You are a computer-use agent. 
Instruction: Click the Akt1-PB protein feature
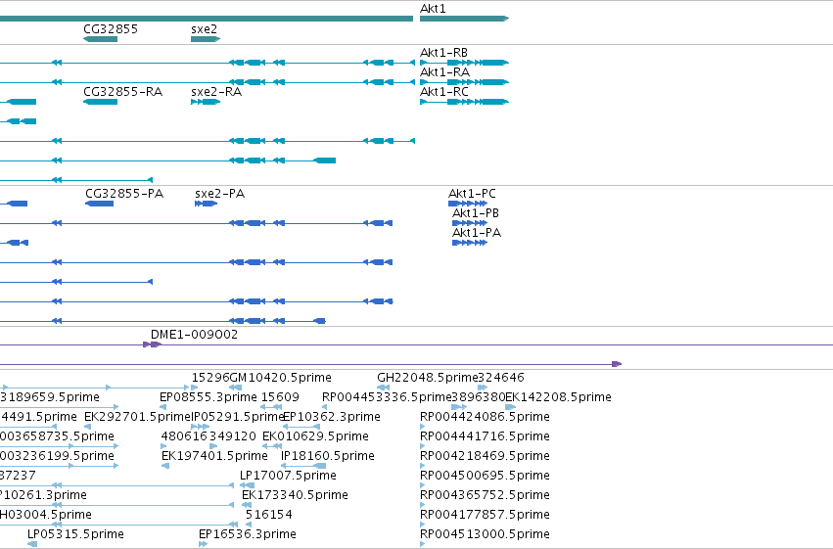[x=470, y=223]
